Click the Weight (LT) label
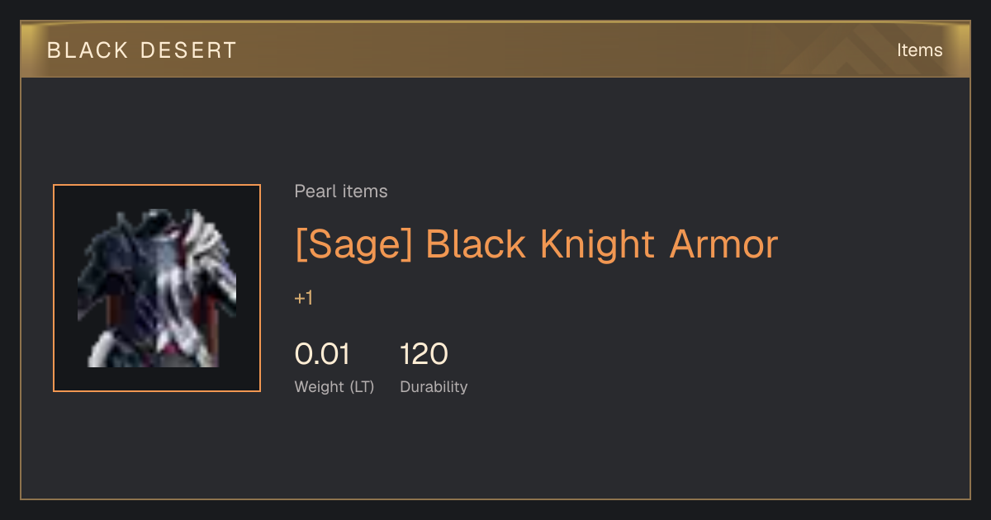 (x=334, y=386)
